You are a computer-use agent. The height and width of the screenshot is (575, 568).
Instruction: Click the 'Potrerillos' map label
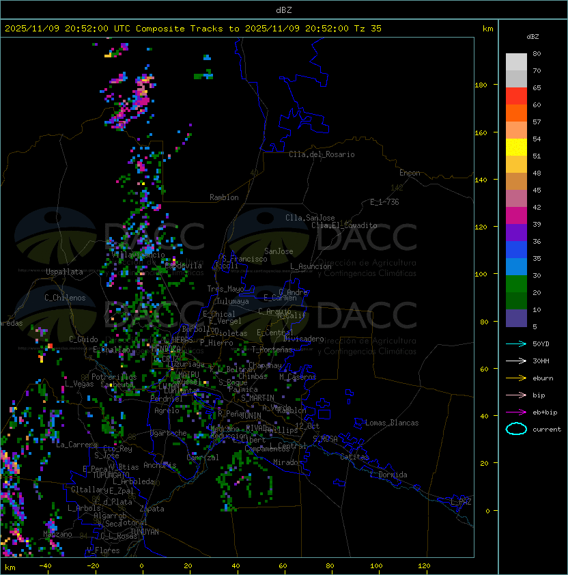(x=114, y=377)
